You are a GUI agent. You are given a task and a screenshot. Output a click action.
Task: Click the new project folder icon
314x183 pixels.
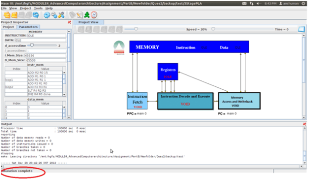click(7, 15)
